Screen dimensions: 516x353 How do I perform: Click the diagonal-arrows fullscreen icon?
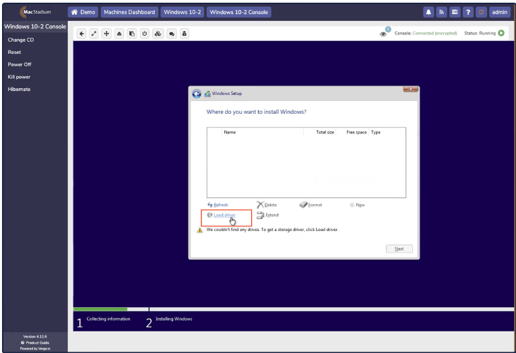point(94,33)
